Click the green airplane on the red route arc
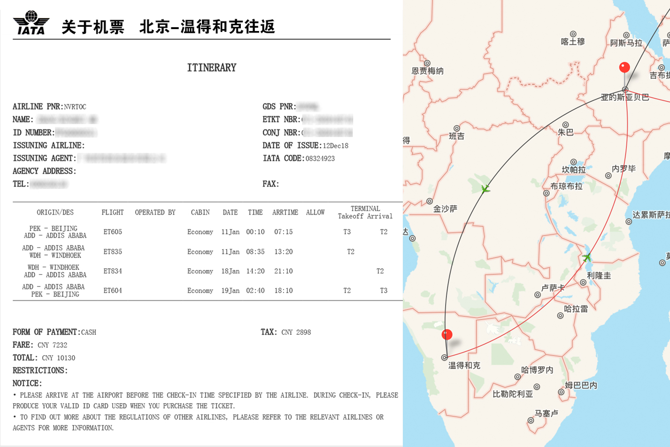Screen dimensions: 670x447 tap(587, 257)
